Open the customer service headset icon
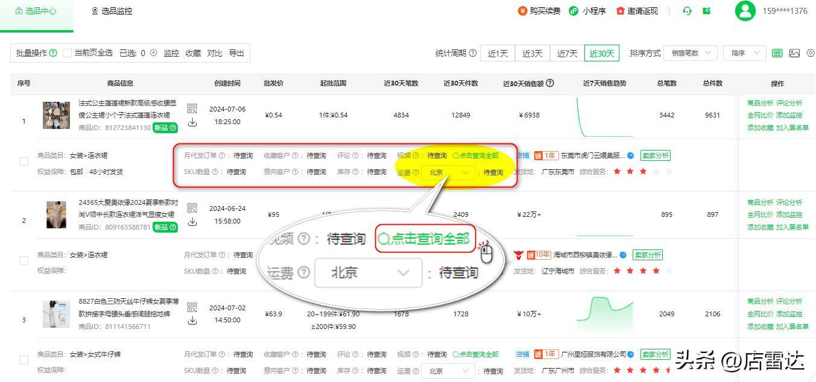Image resolution: width=816 pixels, height=382 pixels. coord(687,11)
